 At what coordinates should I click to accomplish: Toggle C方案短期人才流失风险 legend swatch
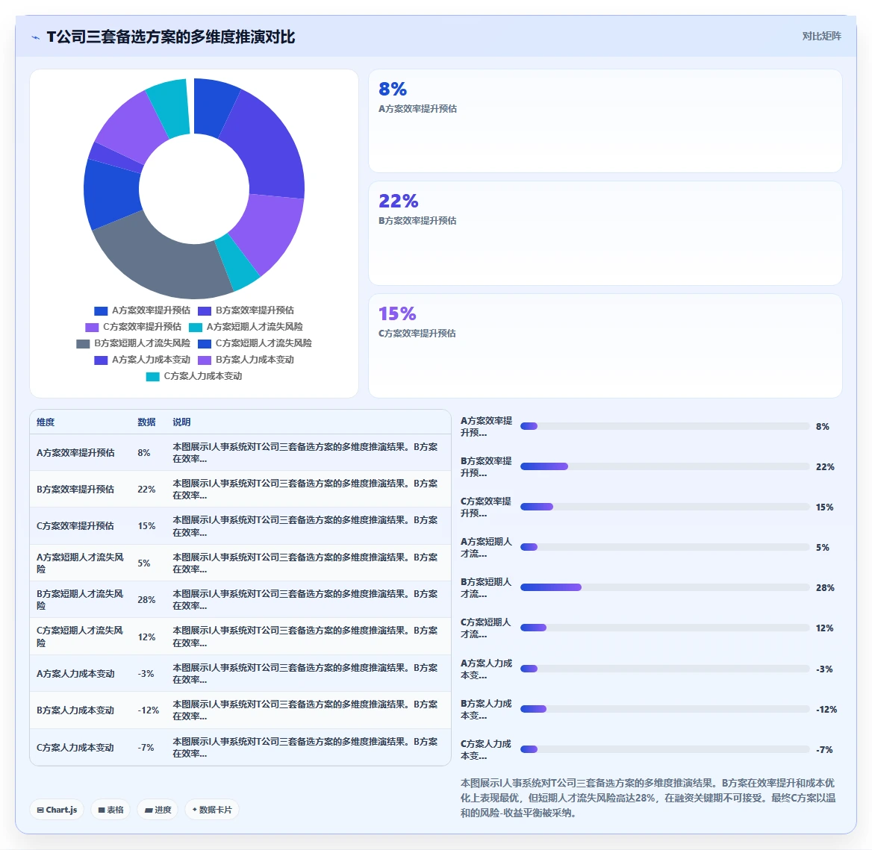pos(205,343)
